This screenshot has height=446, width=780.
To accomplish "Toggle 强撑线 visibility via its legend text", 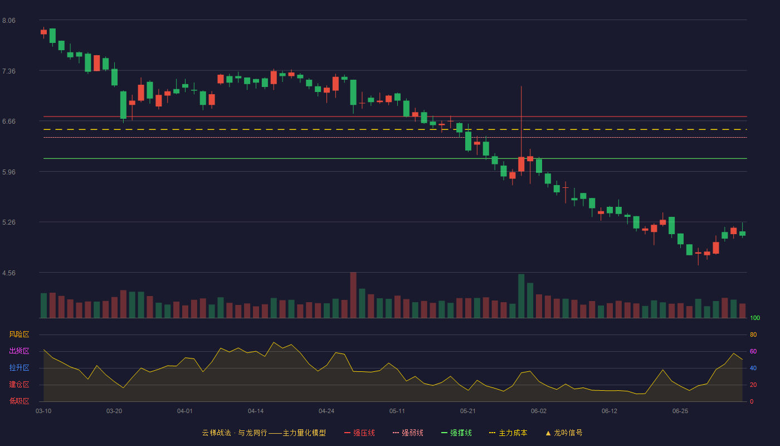I will click(x=461, y=433).
